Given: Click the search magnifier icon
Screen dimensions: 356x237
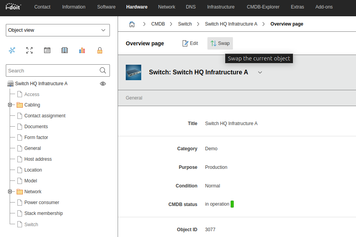Looking at the screenshot, I should pyautogui.click(x=103, y=70).
